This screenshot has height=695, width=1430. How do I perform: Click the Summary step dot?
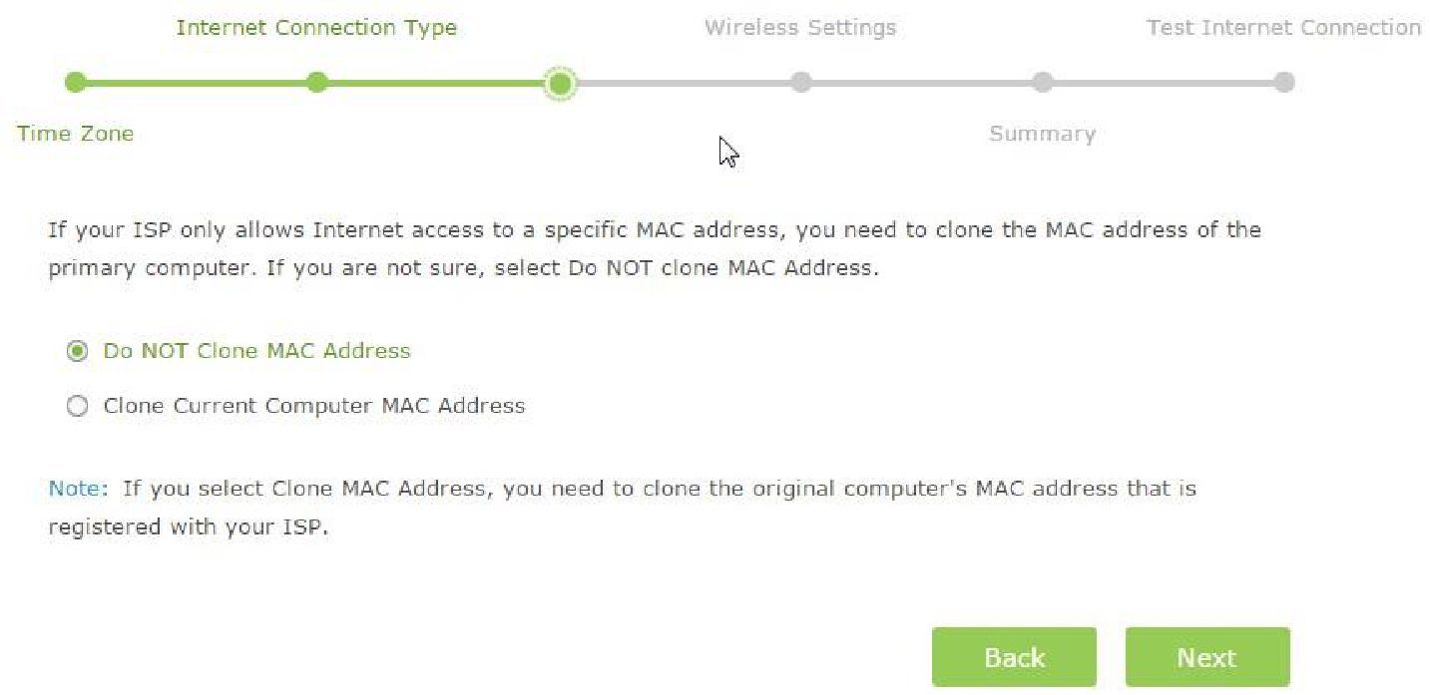1042,83
